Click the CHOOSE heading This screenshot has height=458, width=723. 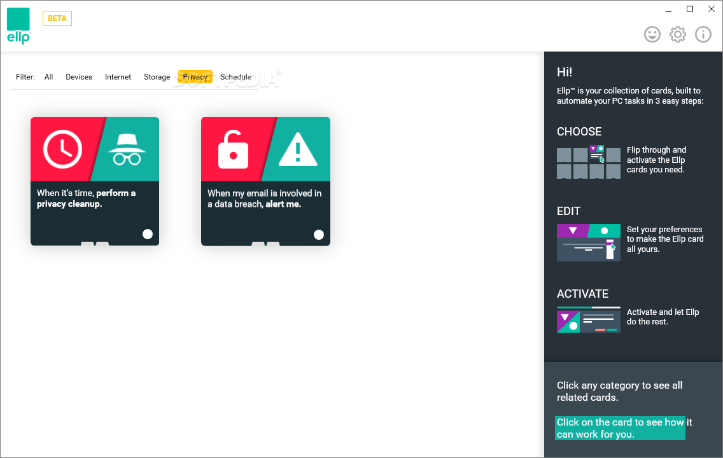[x=579, y=132]
